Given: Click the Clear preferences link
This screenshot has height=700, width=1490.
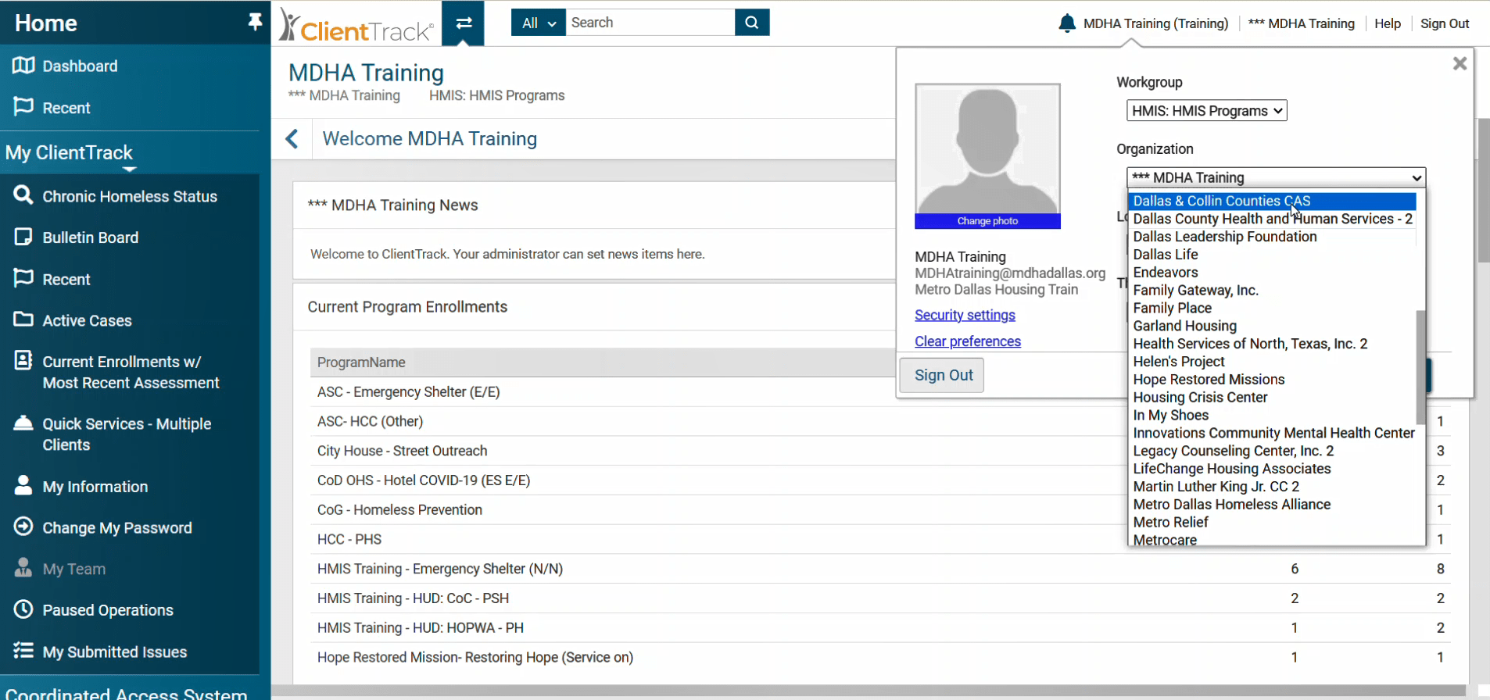Looking at the screenshot, I should pyautogui.click(x=968, y=341).
